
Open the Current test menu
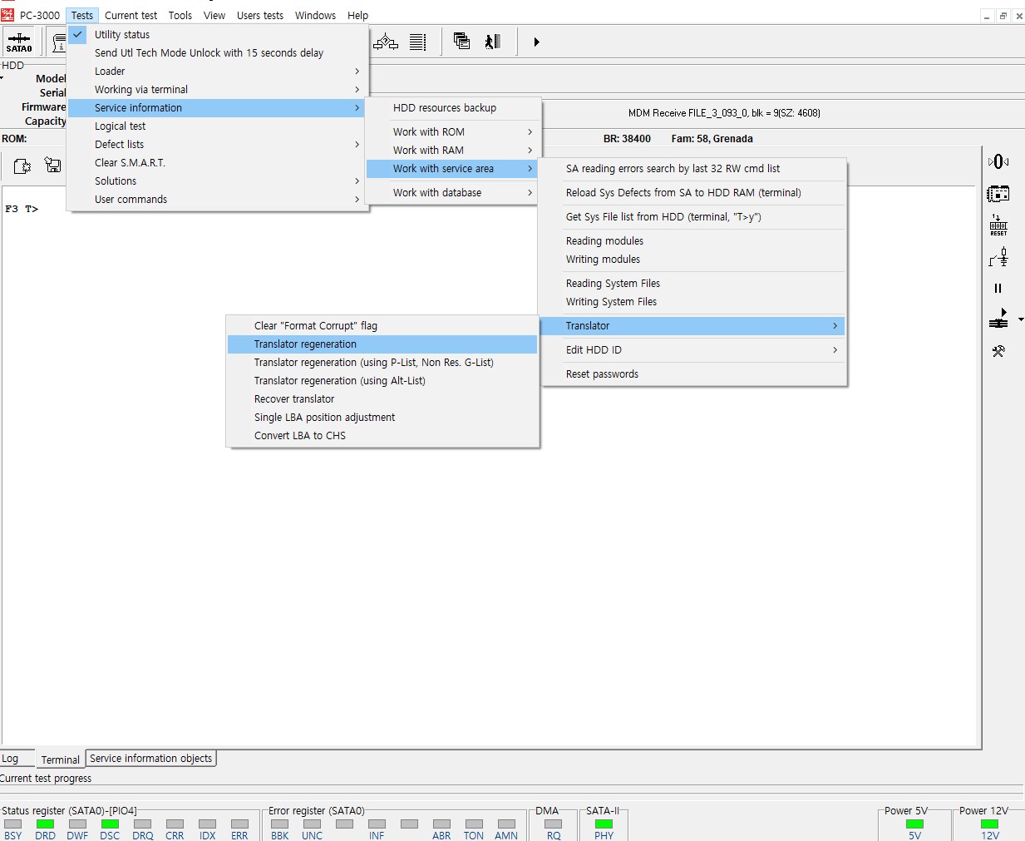pyautogui.click(x=131, y=15)
